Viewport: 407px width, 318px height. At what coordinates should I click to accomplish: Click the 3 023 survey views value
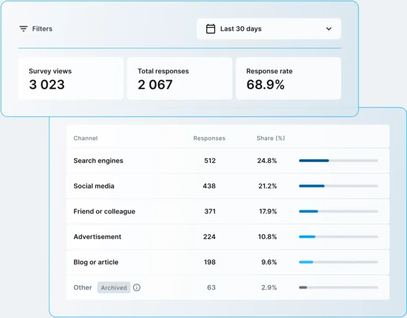coord(47,85)
